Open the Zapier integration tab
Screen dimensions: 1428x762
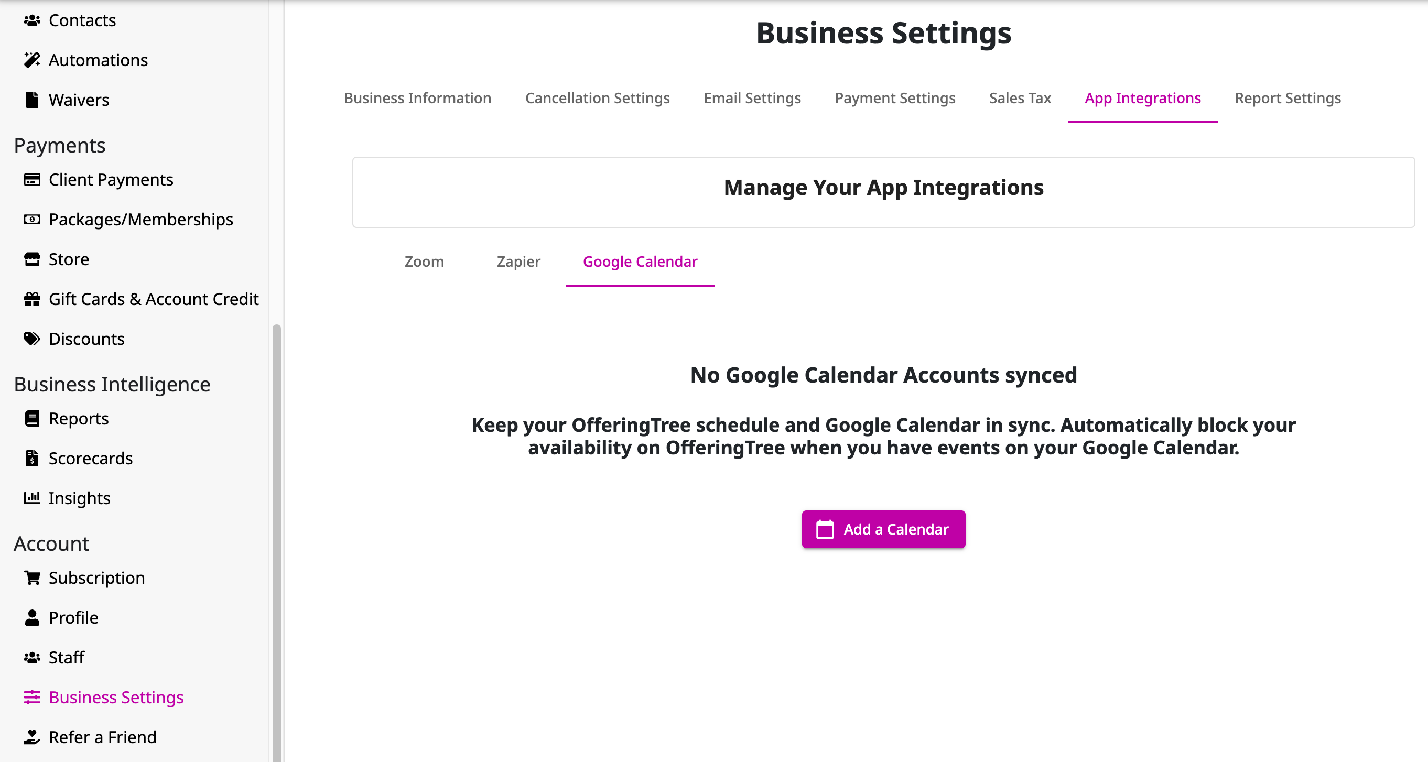click(x=518, y=262)
